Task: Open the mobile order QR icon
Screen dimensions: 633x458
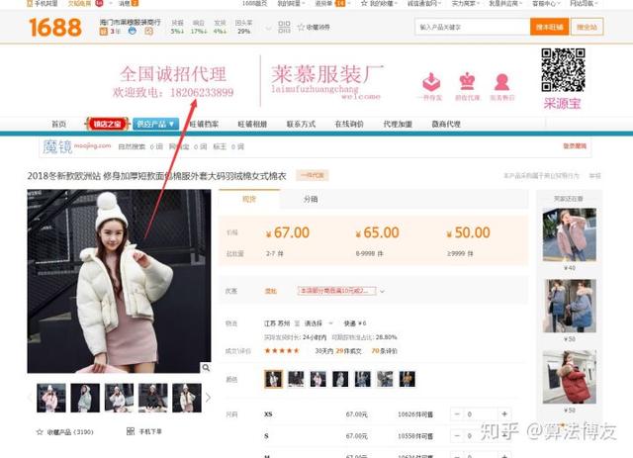Action: click(131, 431)
